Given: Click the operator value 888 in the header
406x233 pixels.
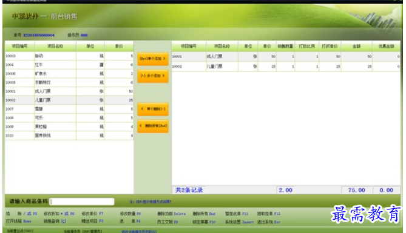Looking at the screenshot, I should pos(84,35).
